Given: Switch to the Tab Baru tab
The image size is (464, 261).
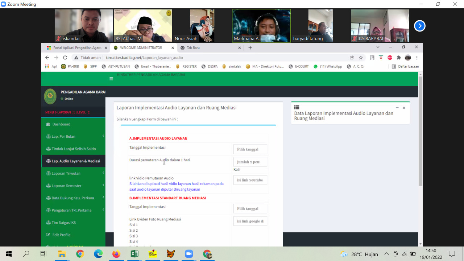Looking at the screenshot, I should click(208, 48).
